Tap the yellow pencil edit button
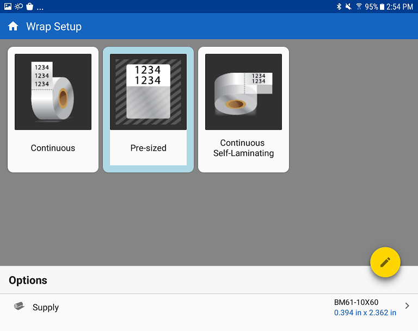Image resolution: width=418 pixels, height=331 pixels. (385, 262)
